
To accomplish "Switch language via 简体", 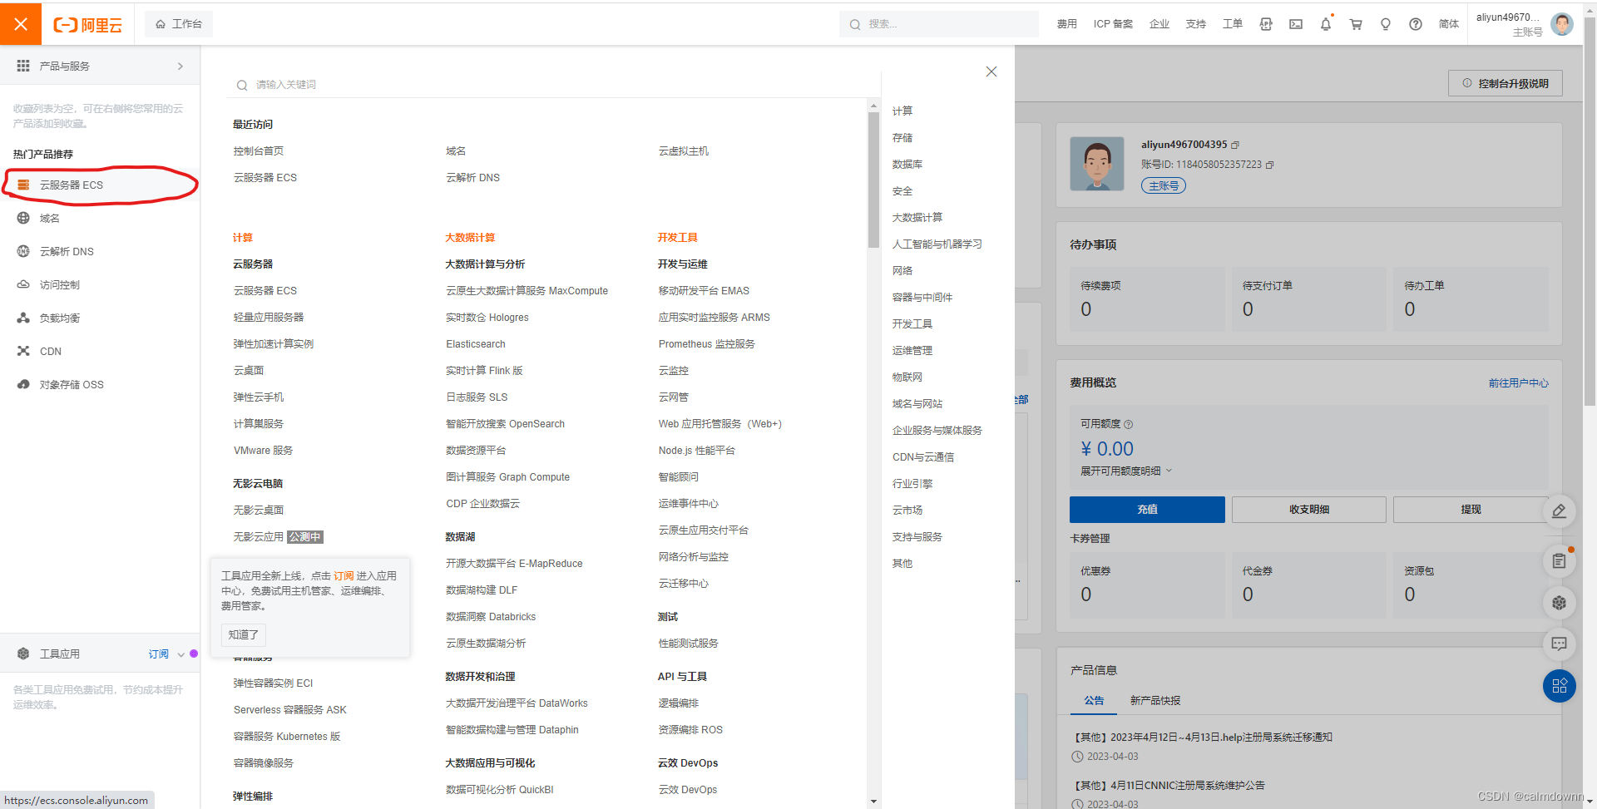I will tap(1449, 24).
